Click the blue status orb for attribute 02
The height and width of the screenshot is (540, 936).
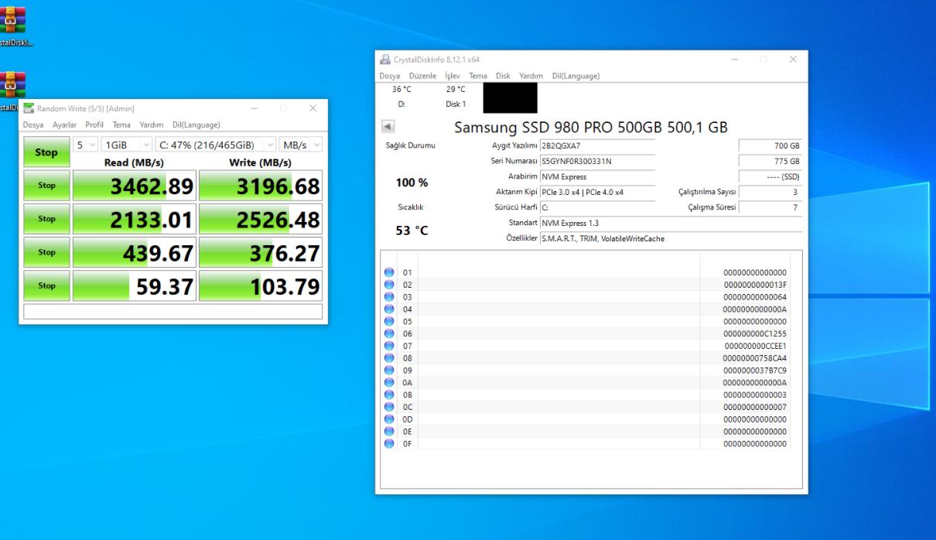coord(389,285)
